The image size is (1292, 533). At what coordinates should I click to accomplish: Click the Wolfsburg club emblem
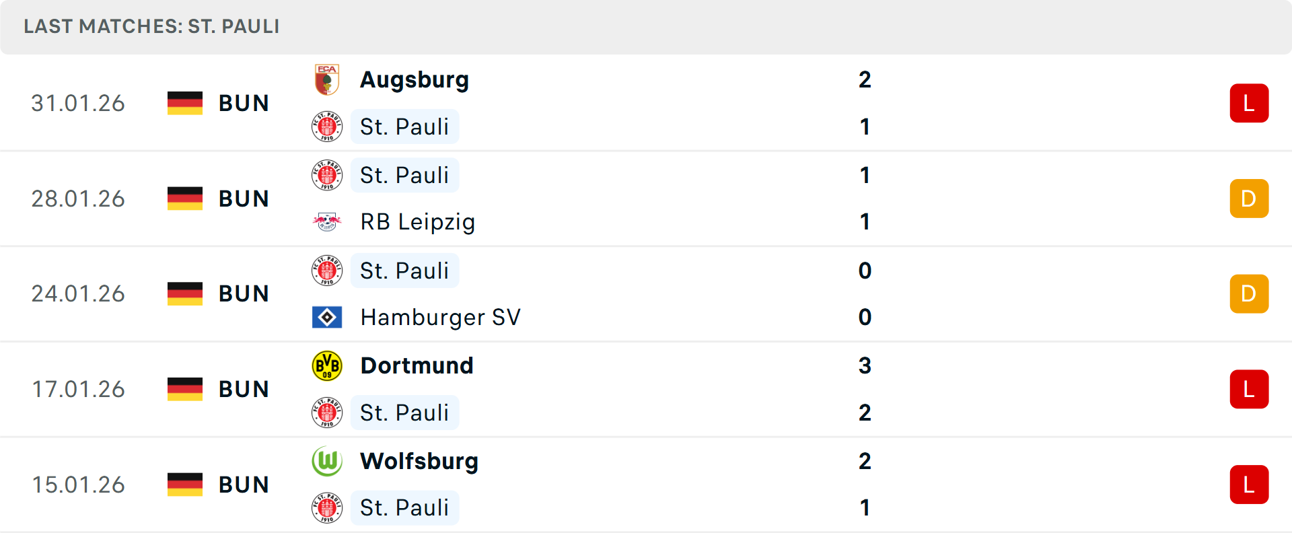(327, 462)
